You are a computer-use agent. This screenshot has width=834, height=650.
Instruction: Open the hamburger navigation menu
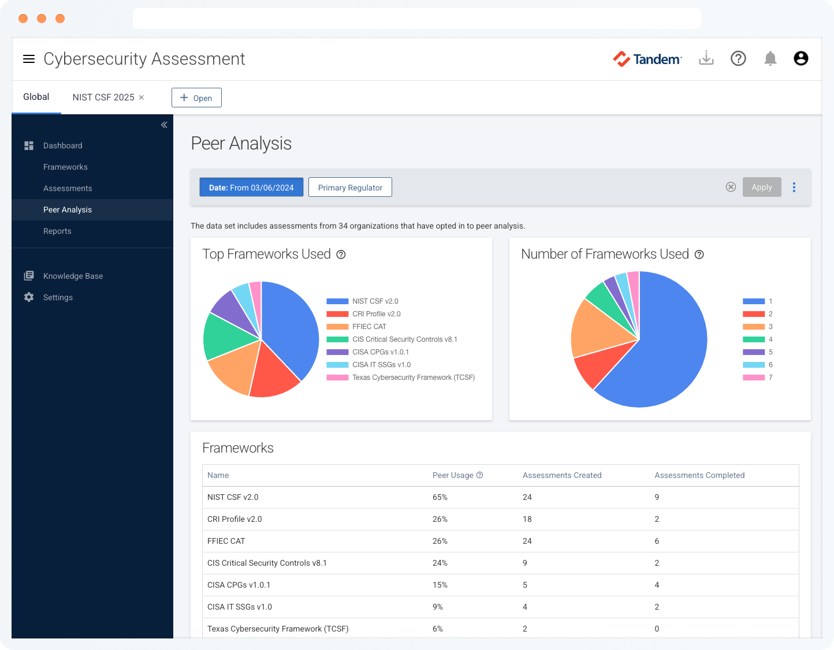(x=29, y=59)
